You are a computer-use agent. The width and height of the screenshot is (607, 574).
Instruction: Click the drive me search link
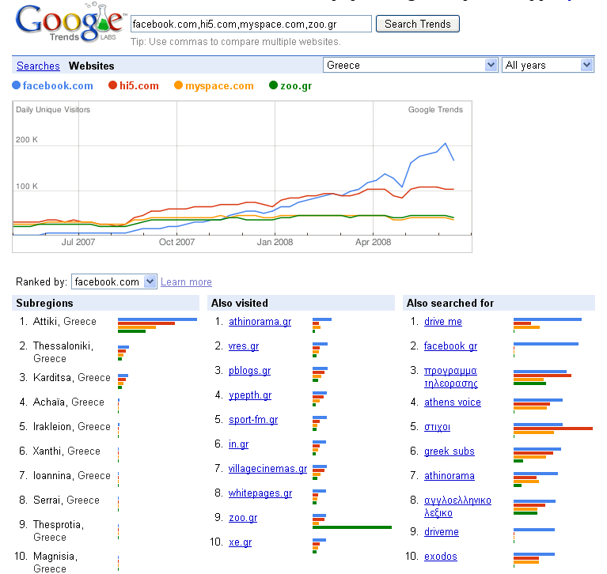point(443,322)
